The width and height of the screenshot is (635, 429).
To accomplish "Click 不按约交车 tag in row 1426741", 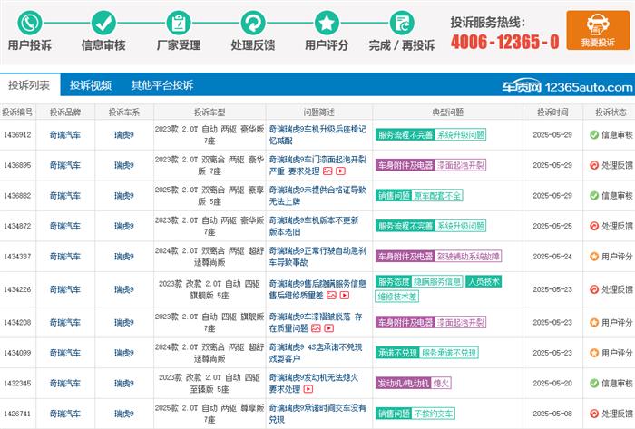I will 433,414.
